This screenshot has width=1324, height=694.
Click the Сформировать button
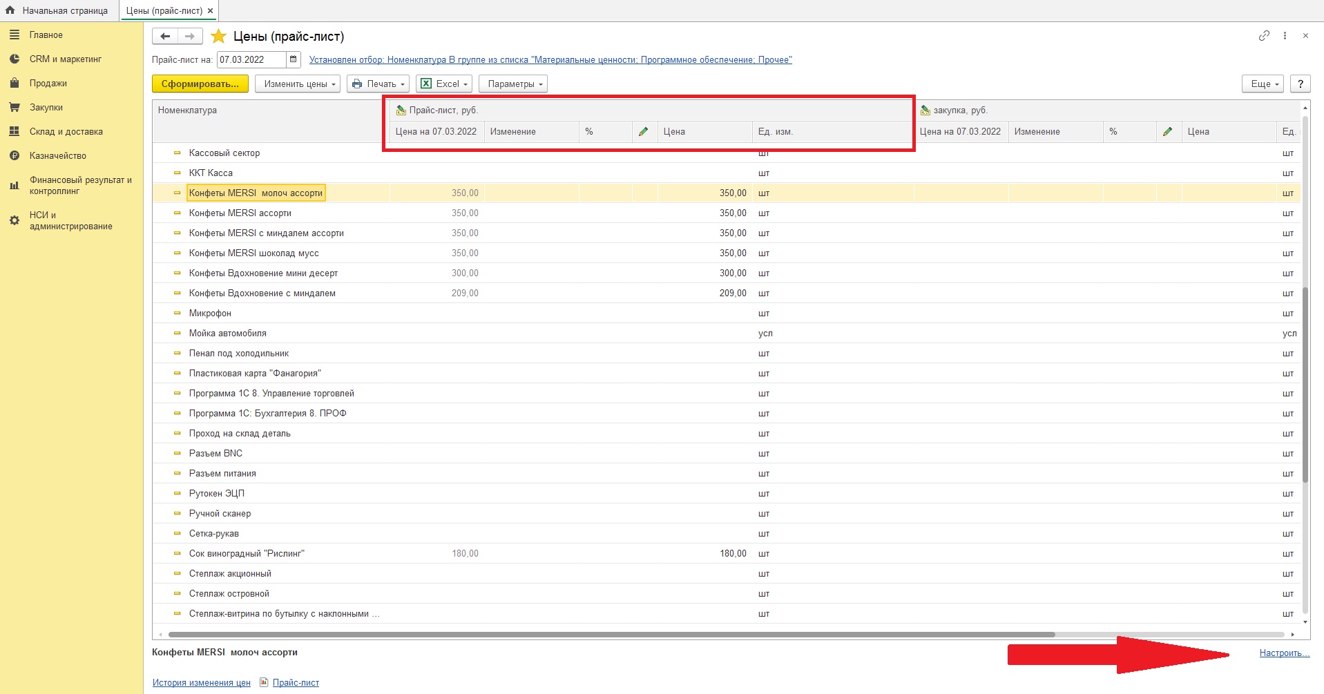(x=200, y=84)
